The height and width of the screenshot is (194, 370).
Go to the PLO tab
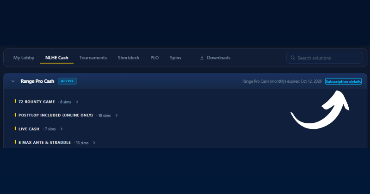pos(154,58)
